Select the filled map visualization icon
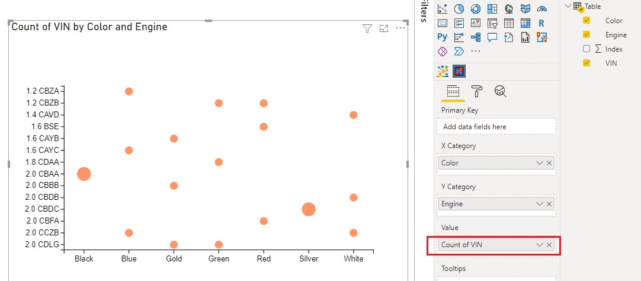 click(525, 8)
